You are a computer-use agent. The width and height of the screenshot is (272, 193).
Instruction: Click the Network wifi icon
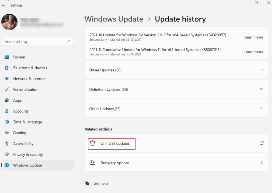(x=7, y=79)
